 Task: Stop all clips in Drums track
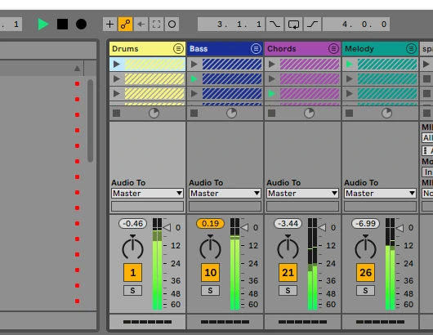coord(117,114)
